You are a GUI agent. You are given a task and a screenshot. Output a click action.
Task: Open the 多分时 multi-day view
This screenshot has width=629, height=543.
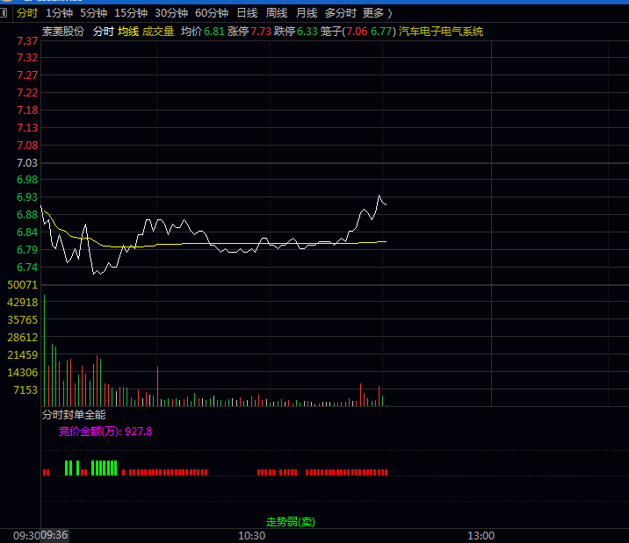341,13
